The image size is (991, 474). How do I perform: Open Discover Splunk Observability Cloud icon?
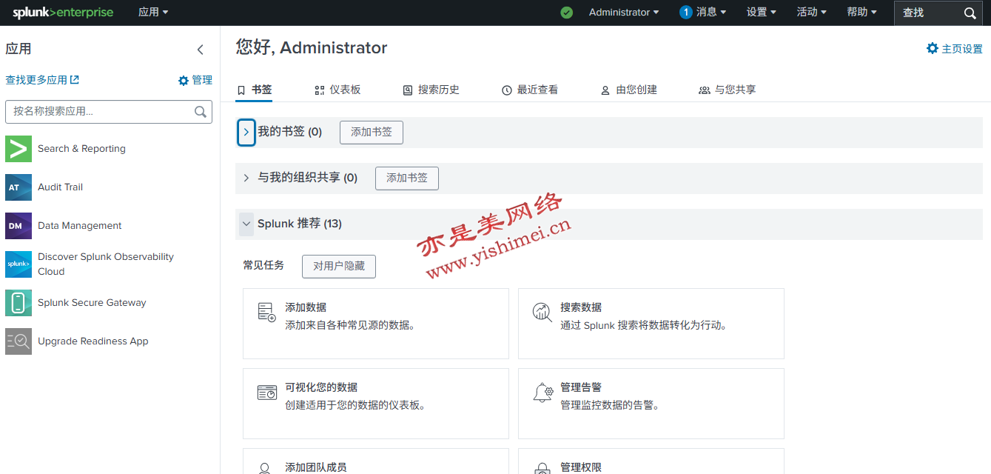[x=19, y=264]
